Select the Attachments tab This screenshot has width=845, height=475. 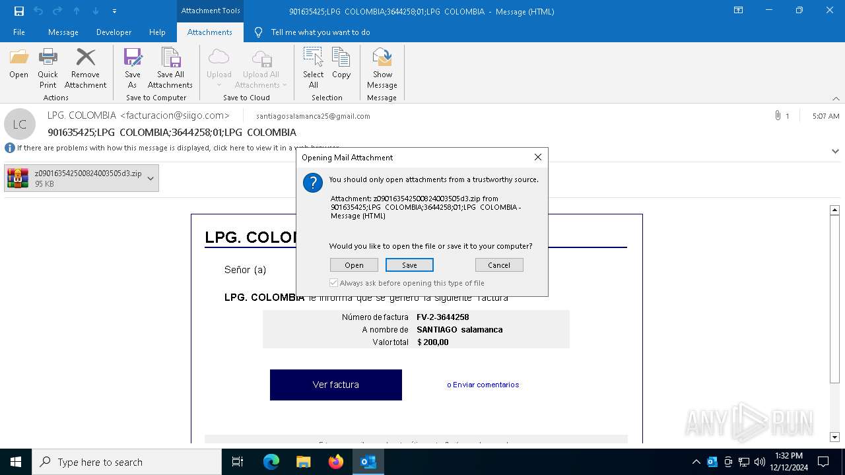[x=210, y=32]
